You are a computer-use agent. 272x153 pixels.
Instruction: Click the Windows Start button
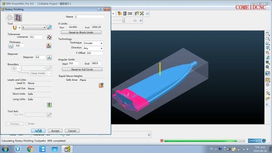pos(5,149)
